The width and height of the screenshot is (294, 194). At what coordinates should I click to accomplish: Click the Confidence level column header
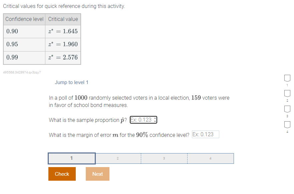[24, 19]
